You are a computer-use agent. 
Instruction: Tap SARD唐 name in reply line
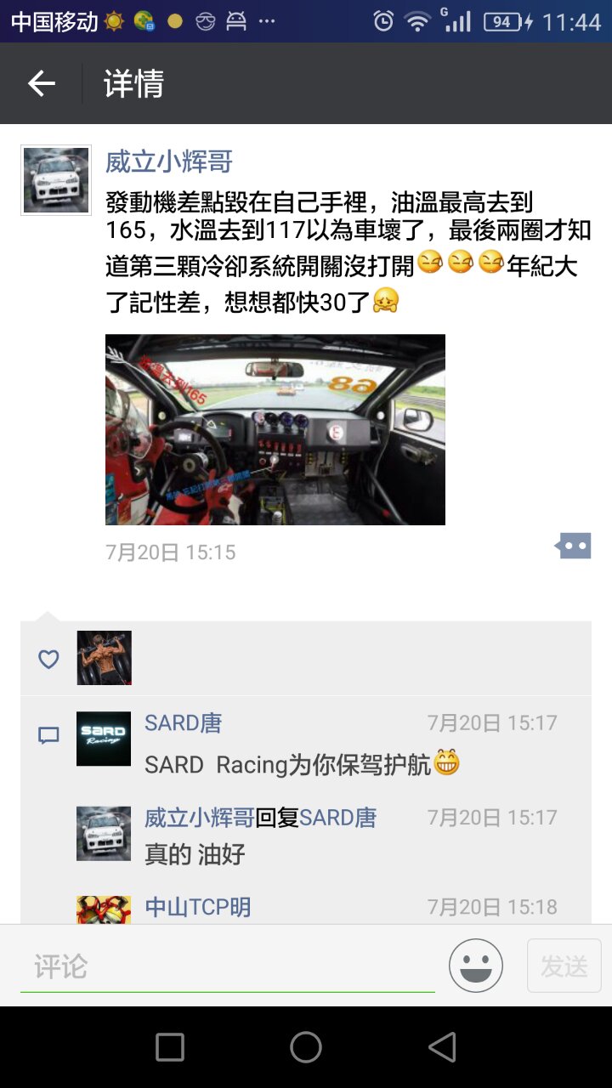click(337, 818)
